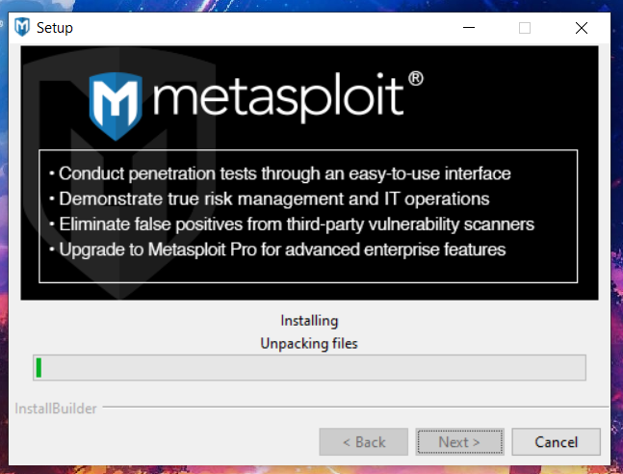
Task: Click the empty part of the progress bar
Action: [x=313, y=367]
